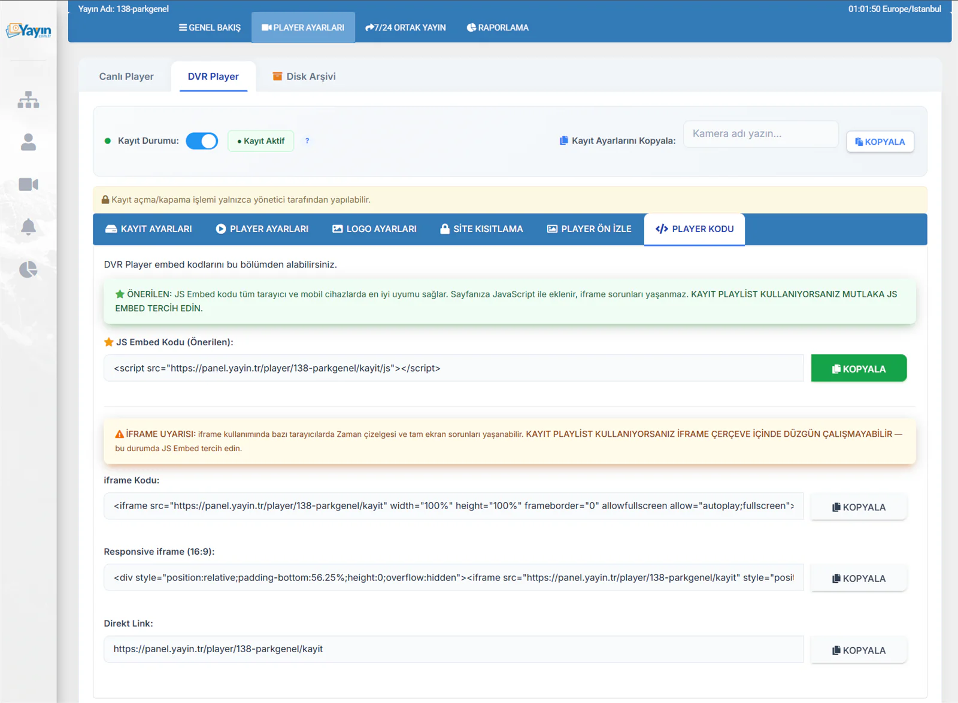Viewport: 958px width, 703px height.
Task: Go to 7/24 ORTAK YAYIN
Action: (x=405, y=28)
